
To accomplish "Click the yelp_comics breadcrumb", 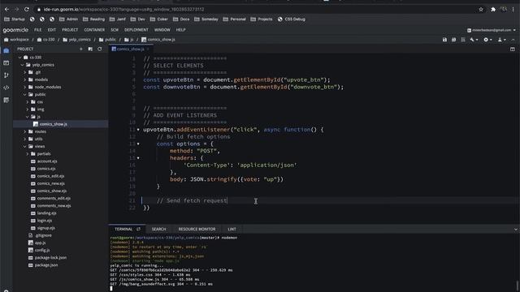I will click(76, 40).
